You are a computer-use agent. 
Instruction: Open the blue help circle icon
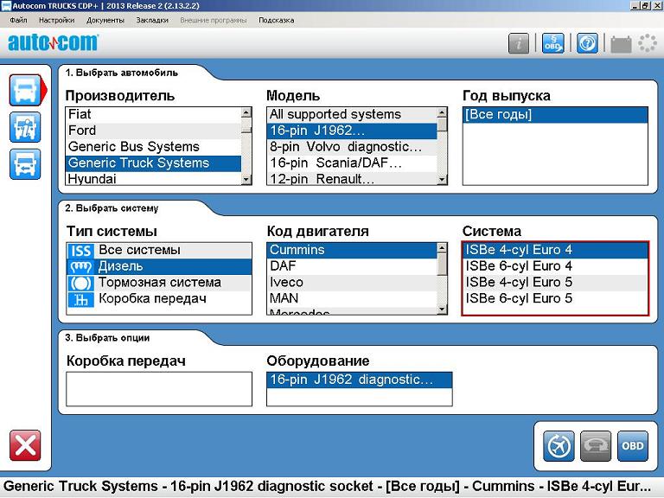587,43
